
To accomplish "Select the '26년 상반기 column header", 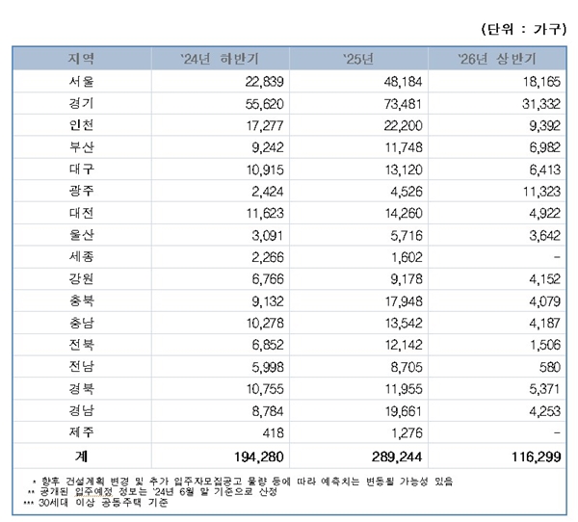I will click(500, 59).
